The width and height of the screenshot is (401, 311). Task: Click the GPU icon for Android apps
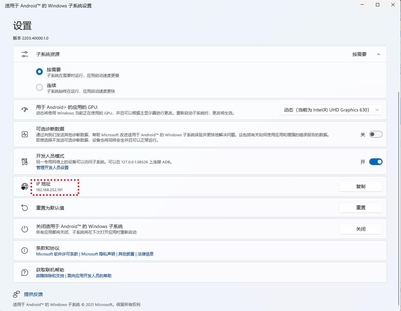click(x=25, y=110)
